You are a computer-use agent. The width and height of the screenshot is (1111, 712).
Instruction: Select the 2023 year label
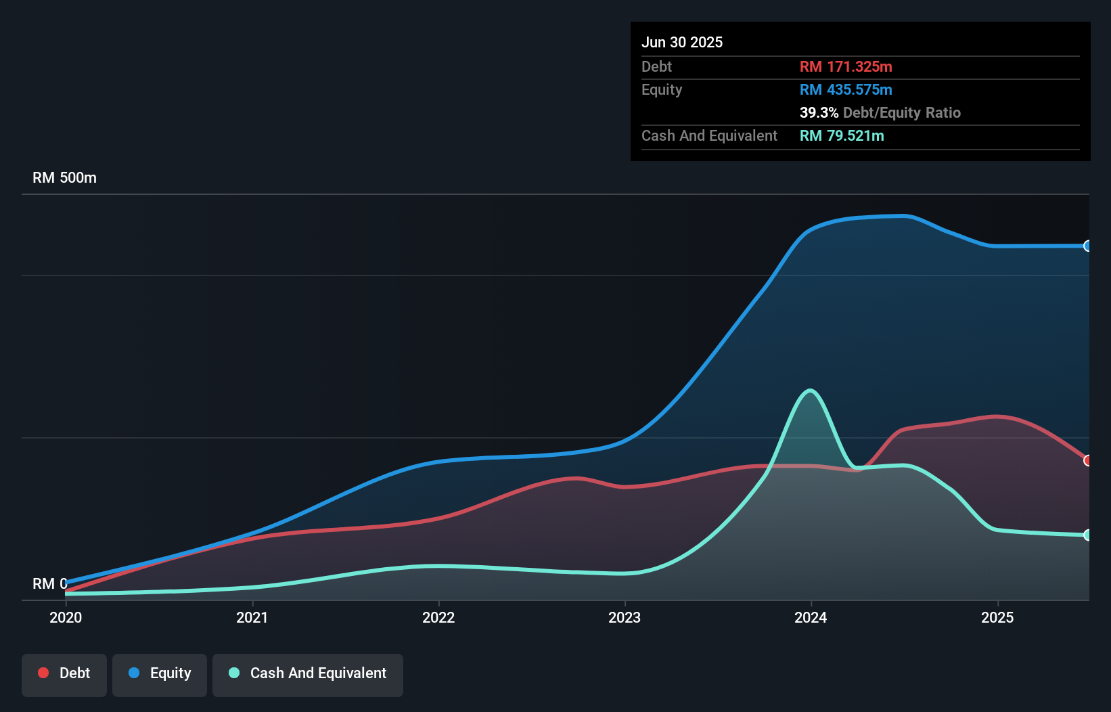click(x=626, y=617)
